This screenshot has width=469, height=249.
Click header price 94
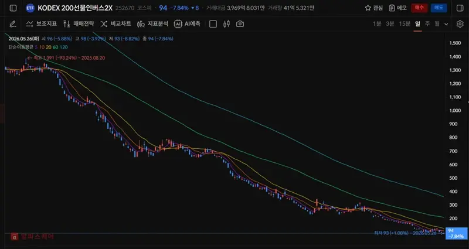163,8
